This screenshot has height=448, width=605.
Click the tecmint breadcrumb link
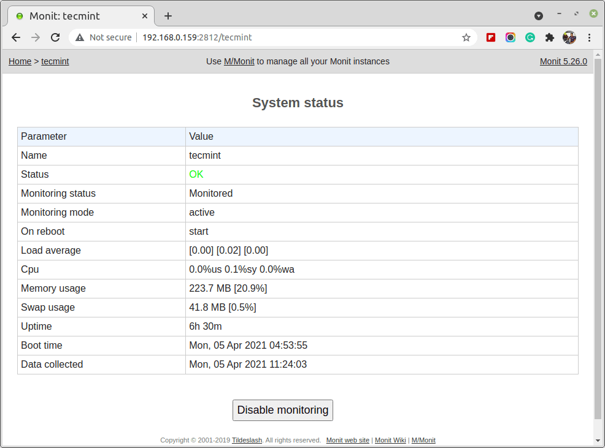[x=55, y=61]
